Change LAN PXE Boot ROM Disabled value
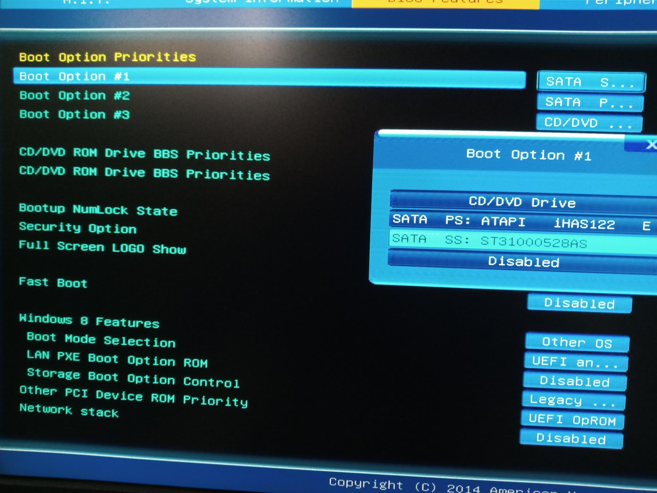Image resolution: width=657 pixels, height=493 pixels. (x=575, y=381)
